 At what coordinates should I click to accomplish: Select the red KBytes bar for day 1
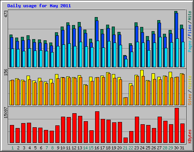pos(12,134)
